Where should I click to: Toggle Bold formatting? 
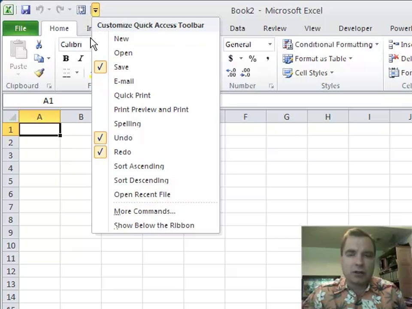coord(66,58)
